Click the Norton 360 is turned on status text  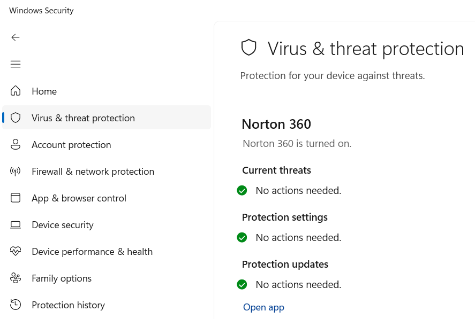coord(297,143)
